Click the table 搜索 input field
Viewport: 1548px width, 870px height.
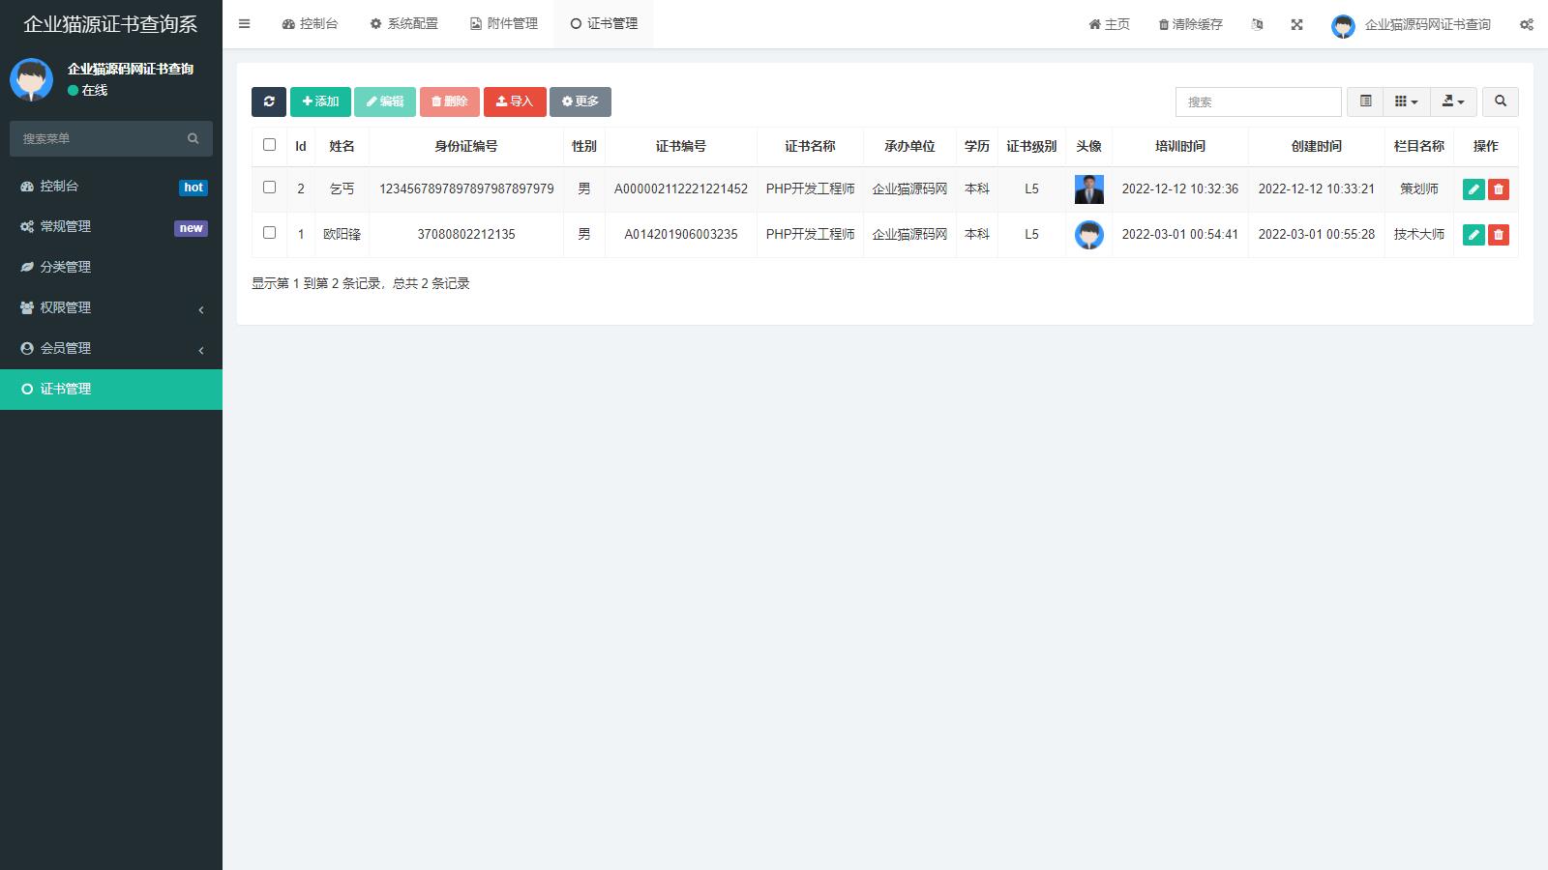click(x=1258, y=101)
